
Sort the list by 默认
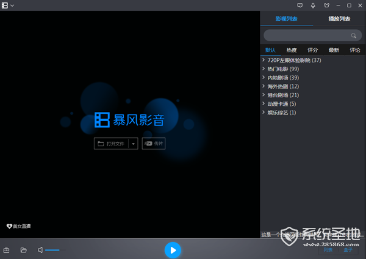[x=270, y=50]
